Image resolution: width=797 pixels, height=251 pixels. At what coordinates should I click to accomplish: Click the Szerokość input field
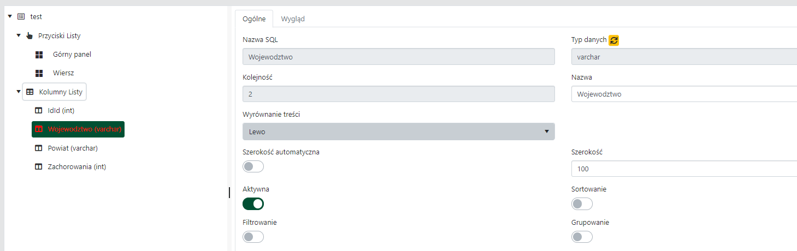point(683,169)
